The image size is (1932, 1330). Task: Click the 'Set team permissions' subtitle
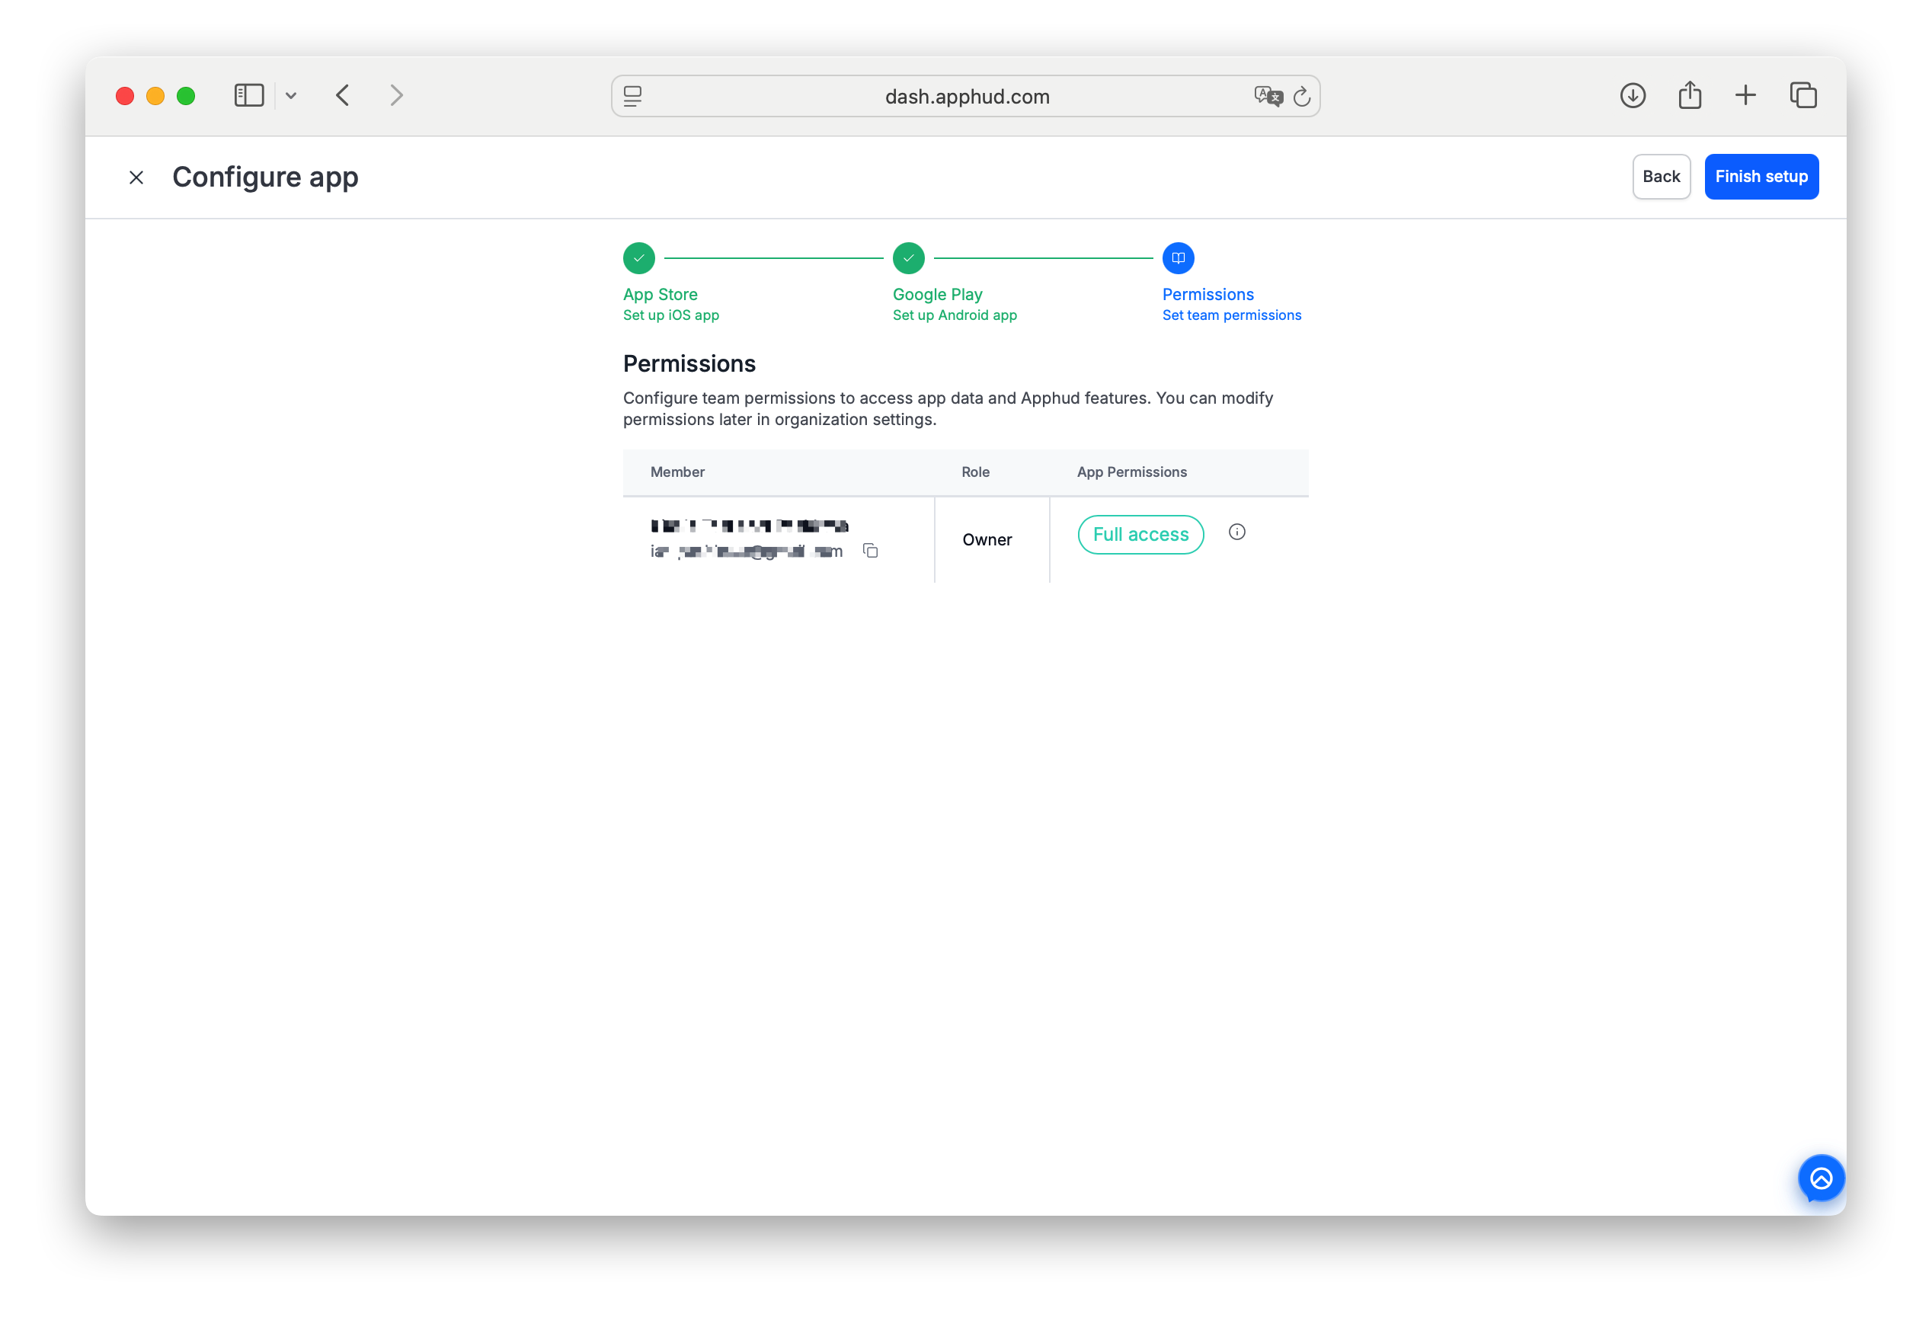click(x=1231, y=315)
